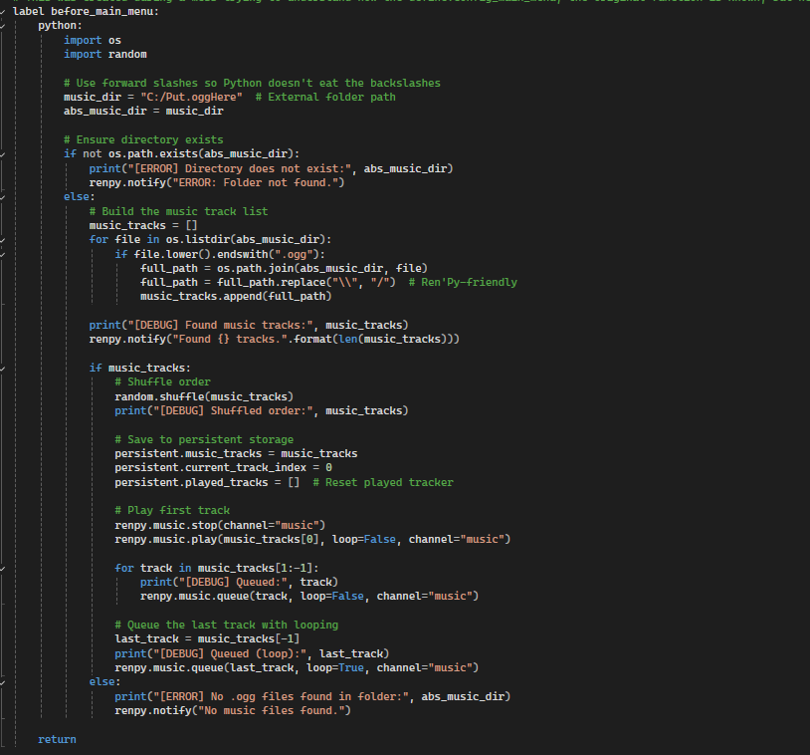Click the string "C:/Put.oggHere"
This screenshot has width=810, height=755.
coord(192,98)
